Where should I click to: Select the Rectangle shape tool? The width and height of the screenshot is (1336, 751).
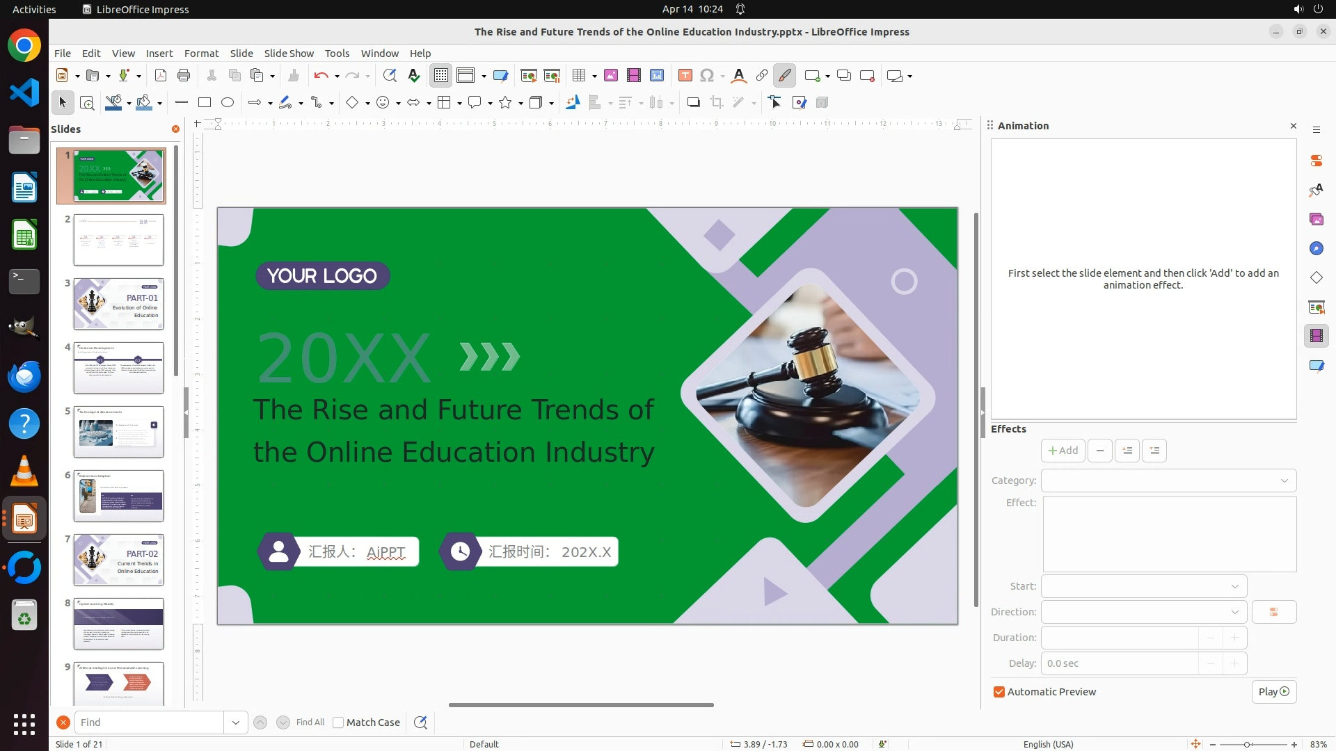(205, 103)
